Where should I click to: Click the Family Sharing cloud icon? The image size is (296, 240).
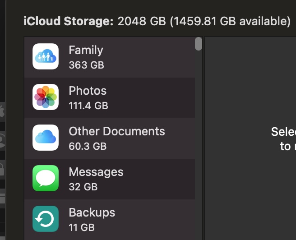46,56
